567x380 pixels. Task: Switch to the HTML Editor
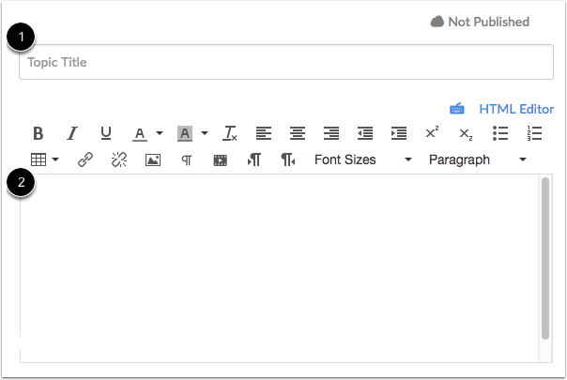[516, 109]
